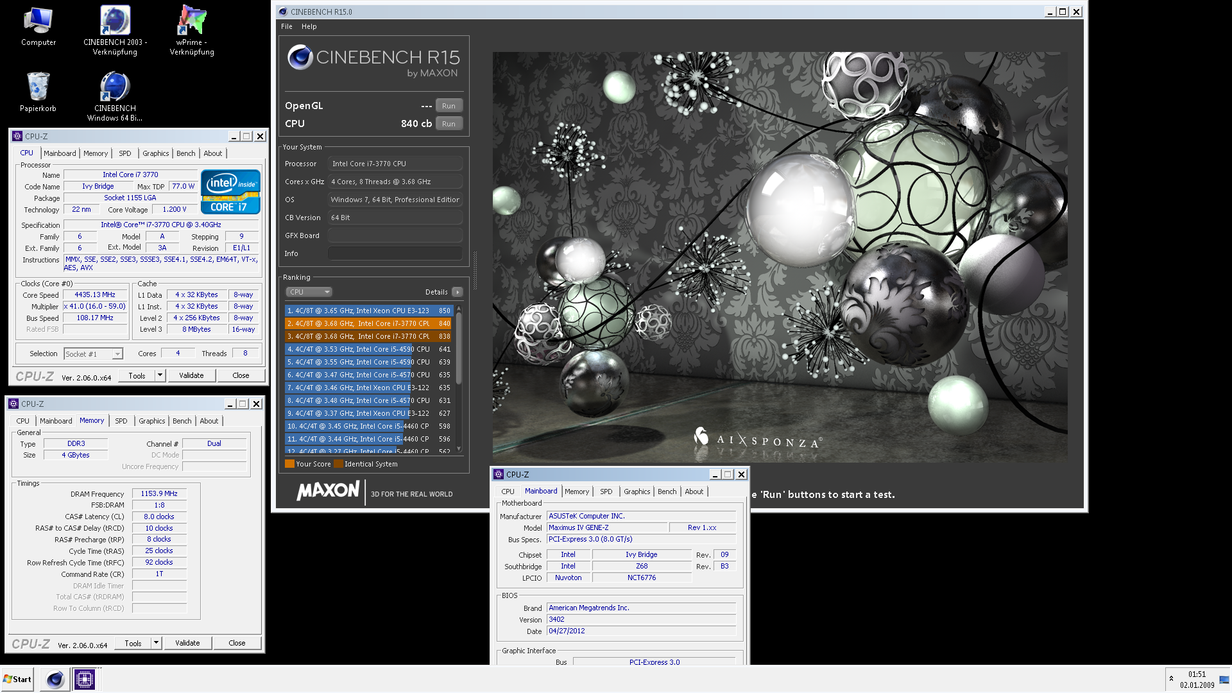The height and width of the screenshot is (693, 1232).
Task: Switch to CPU tab in Memory CPU-Z window
Action: pyautogui.click(x=22, y=421)
